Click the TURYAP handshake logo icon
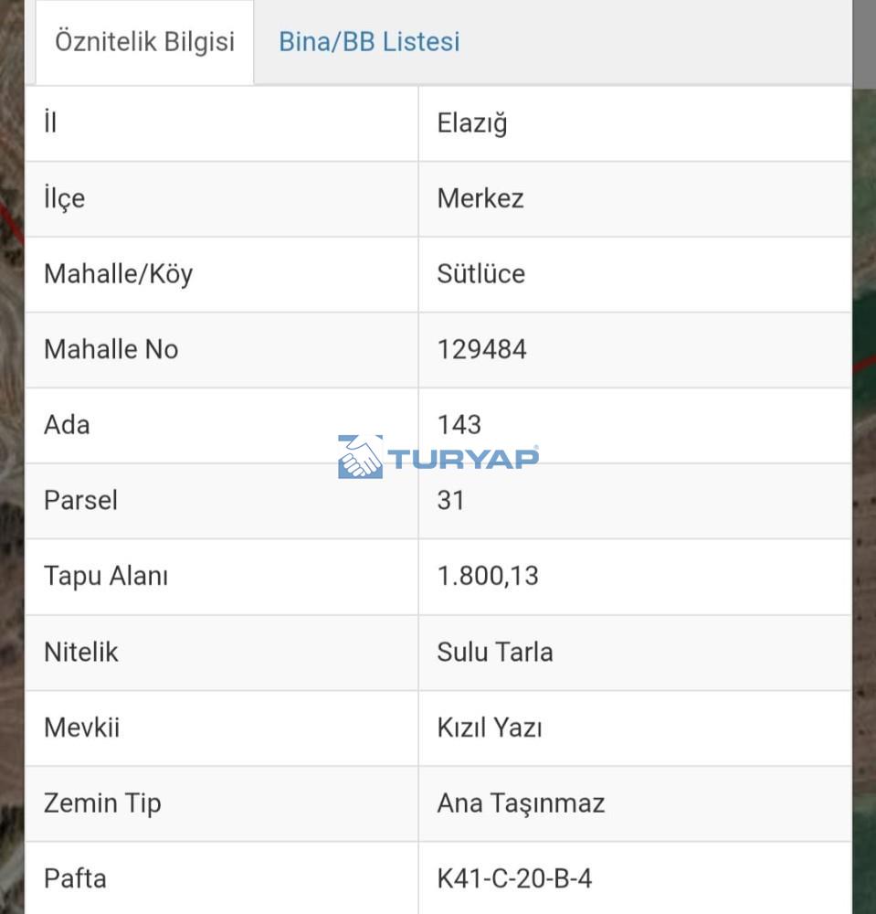 [x=360, y=456]
